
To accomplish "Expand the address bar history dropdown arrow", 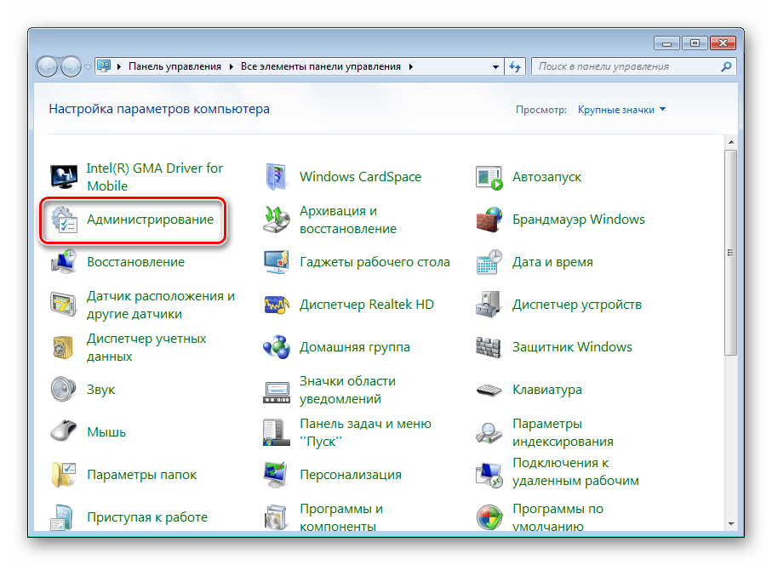I will coord(495,66).
